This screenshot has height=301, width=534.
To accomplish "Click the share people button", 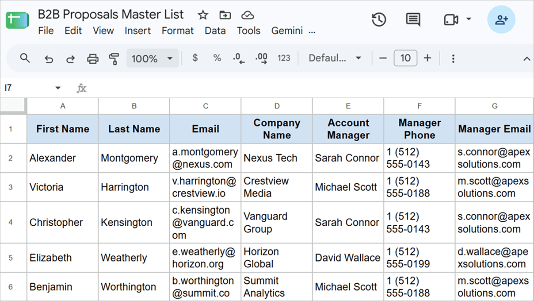I will [501, 19].
